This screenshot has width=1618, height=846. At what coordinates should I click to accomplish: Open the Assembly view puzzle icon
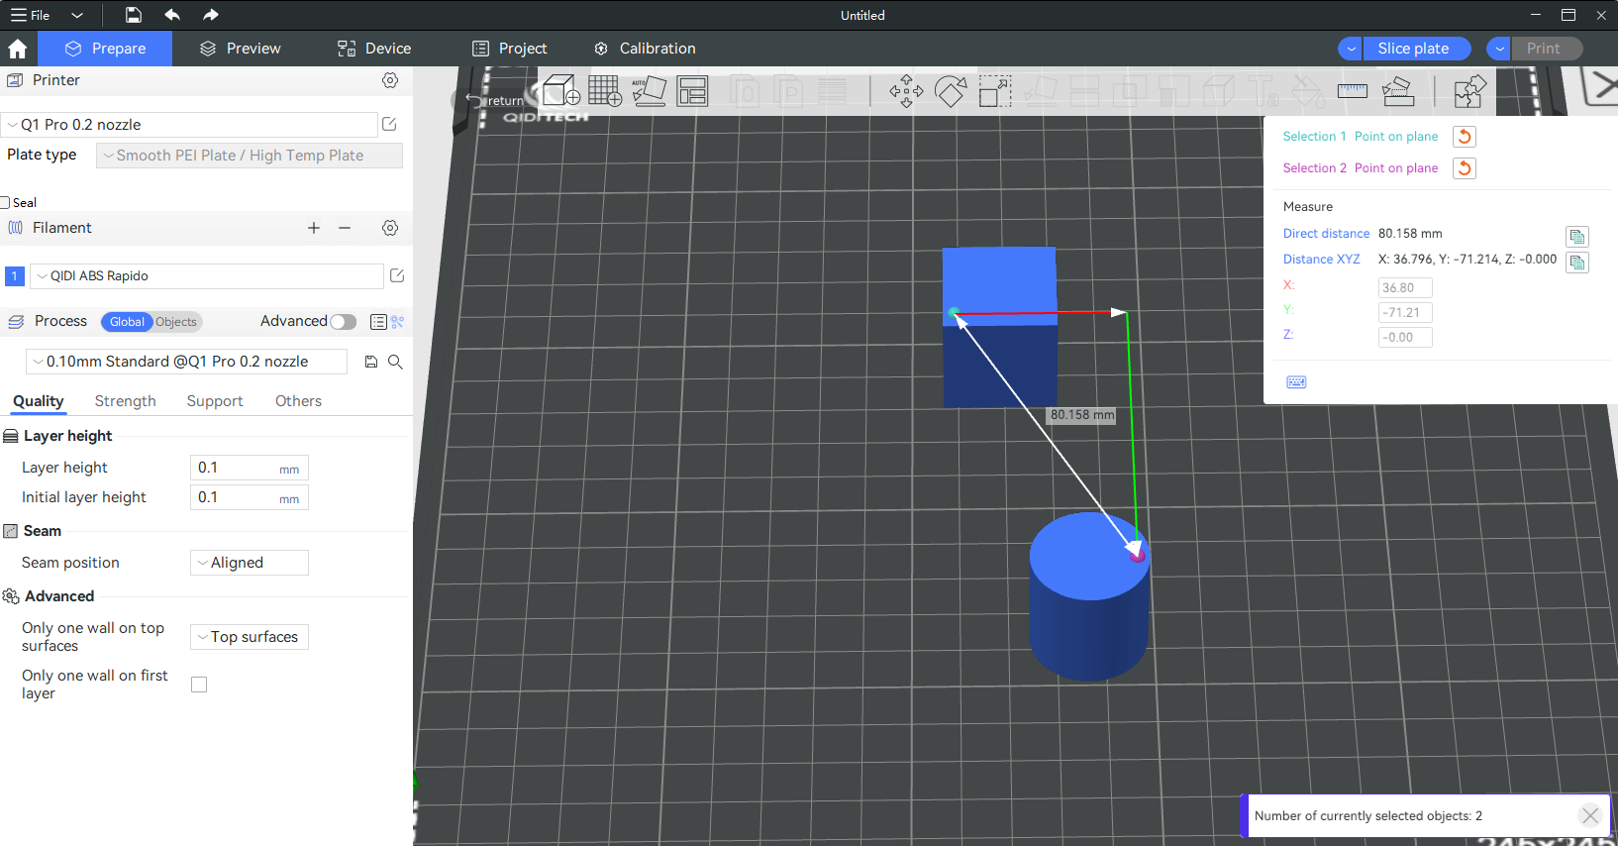pos(1469,91)
